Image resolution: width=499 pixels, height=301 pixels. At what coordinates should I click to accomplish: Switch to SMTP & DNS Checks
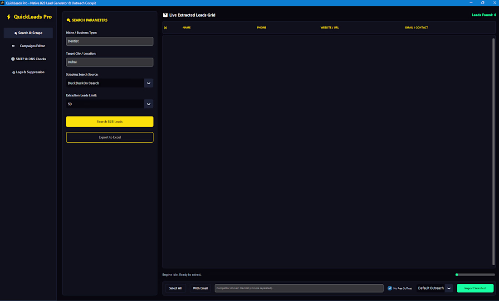pyautogui.click(x=28, y=59)
